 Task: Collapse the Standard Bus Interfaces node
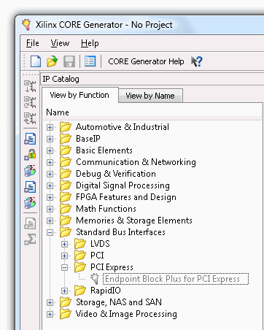[50, 232]
